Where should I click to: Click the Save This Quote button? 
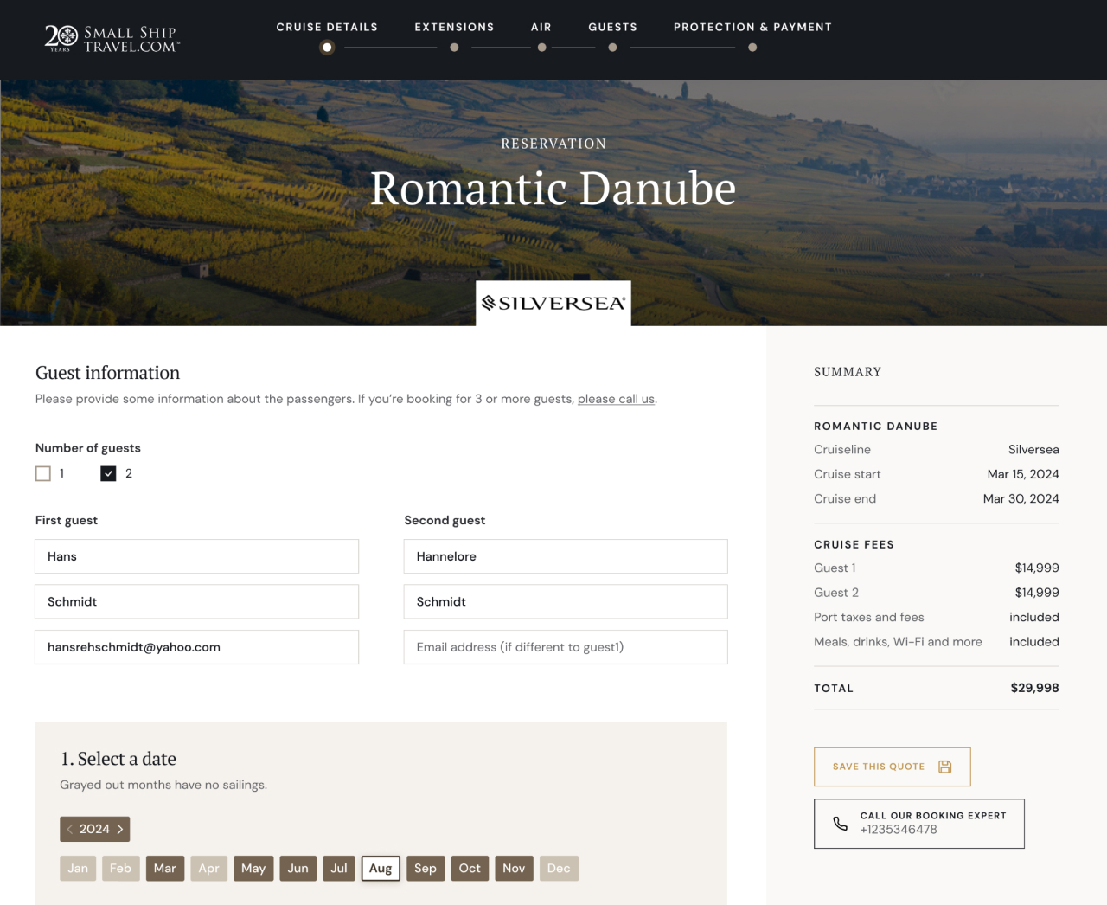(x=892, y=767)
